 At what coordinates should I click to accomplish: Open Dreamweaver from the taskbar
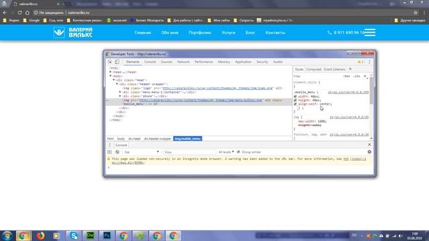coord(90,236)
